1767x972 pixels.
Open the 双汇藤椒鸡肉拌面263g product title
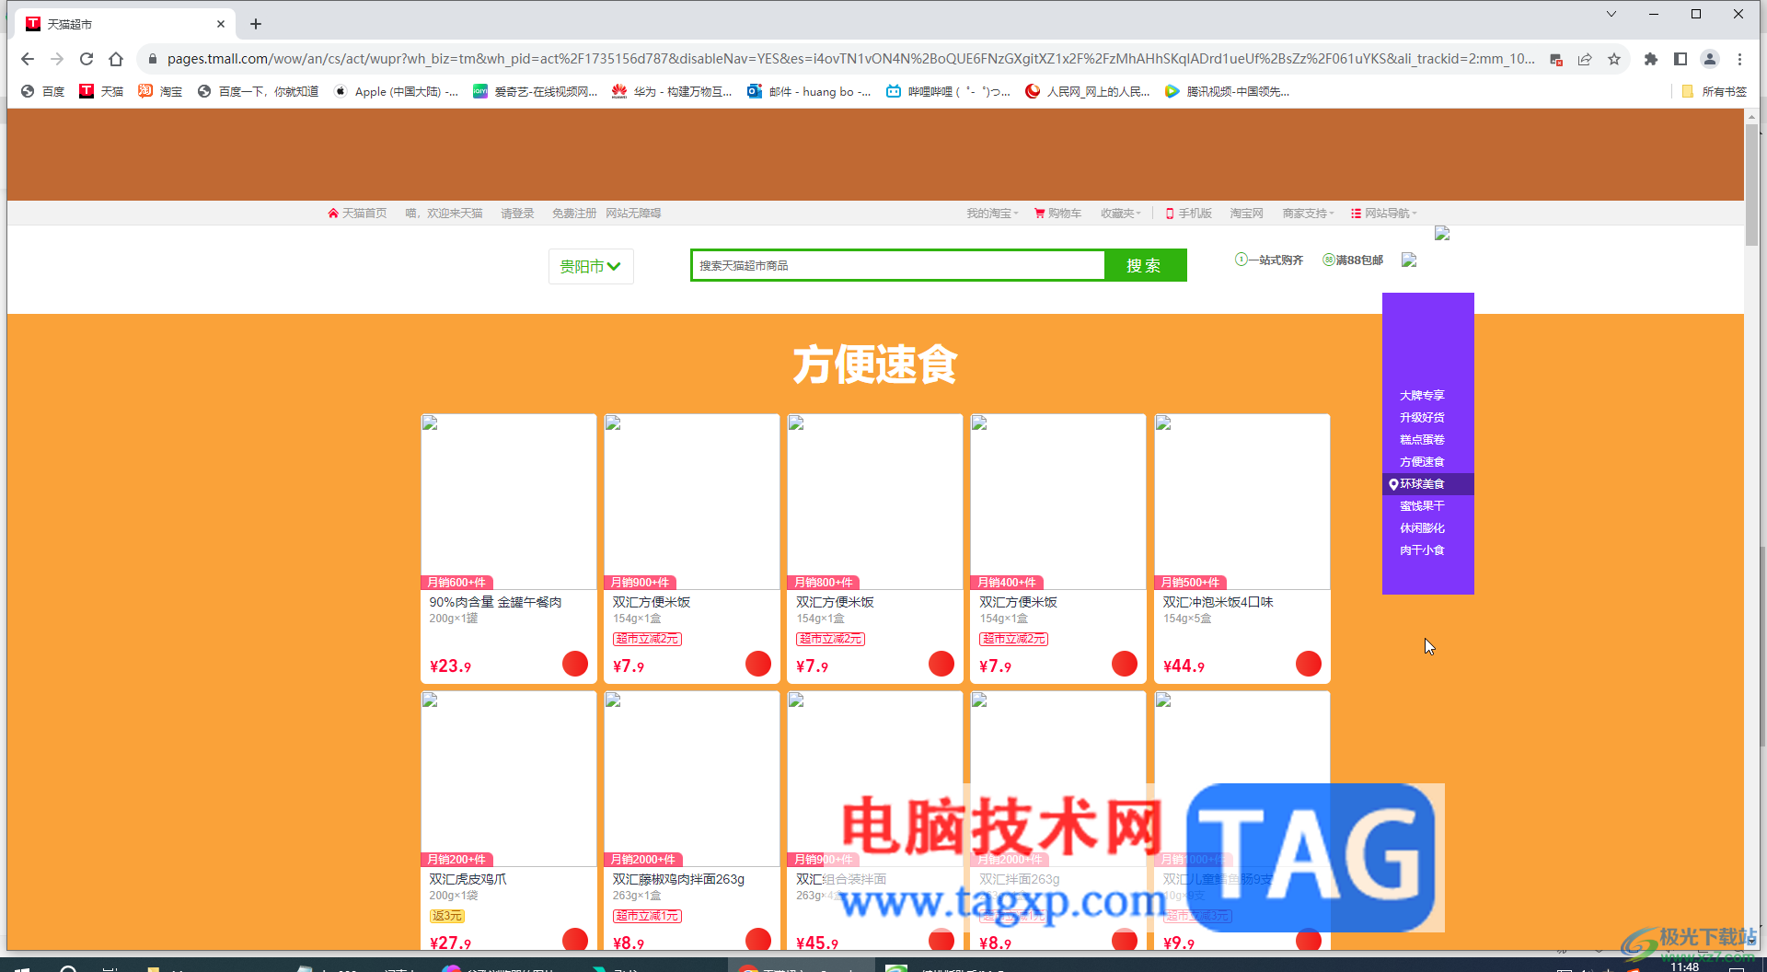coord(678,879)
